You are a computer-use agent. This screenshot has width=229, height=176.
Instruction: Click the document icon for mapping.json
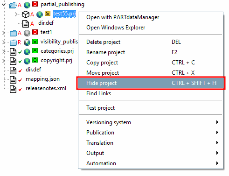point(13,80)
